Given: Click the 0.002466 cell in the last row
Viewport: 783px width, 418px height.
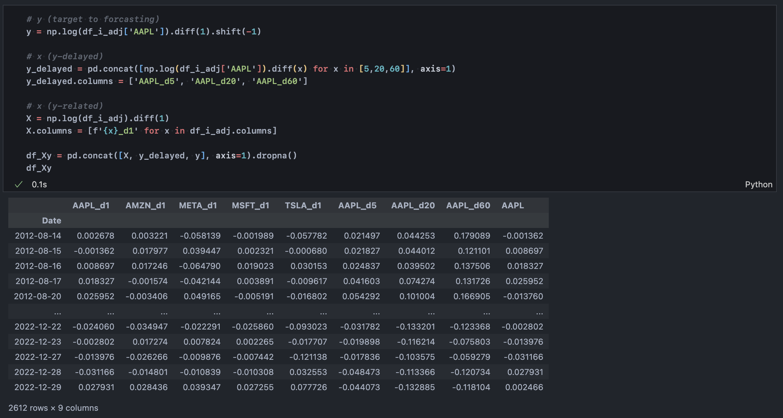Looking at the screenshot, I should 524,387.
